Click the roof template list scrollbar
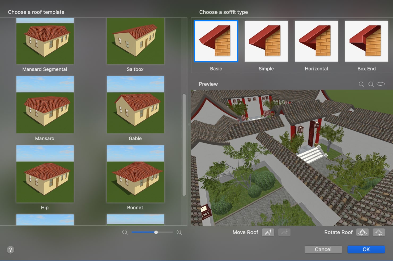Image resolution: width=393 pixels, height=261 pixels. [x=184, y=145]
